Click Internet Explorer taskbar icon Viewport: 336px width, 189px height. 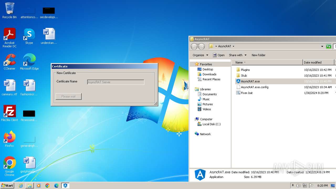(x=21, y=186)
